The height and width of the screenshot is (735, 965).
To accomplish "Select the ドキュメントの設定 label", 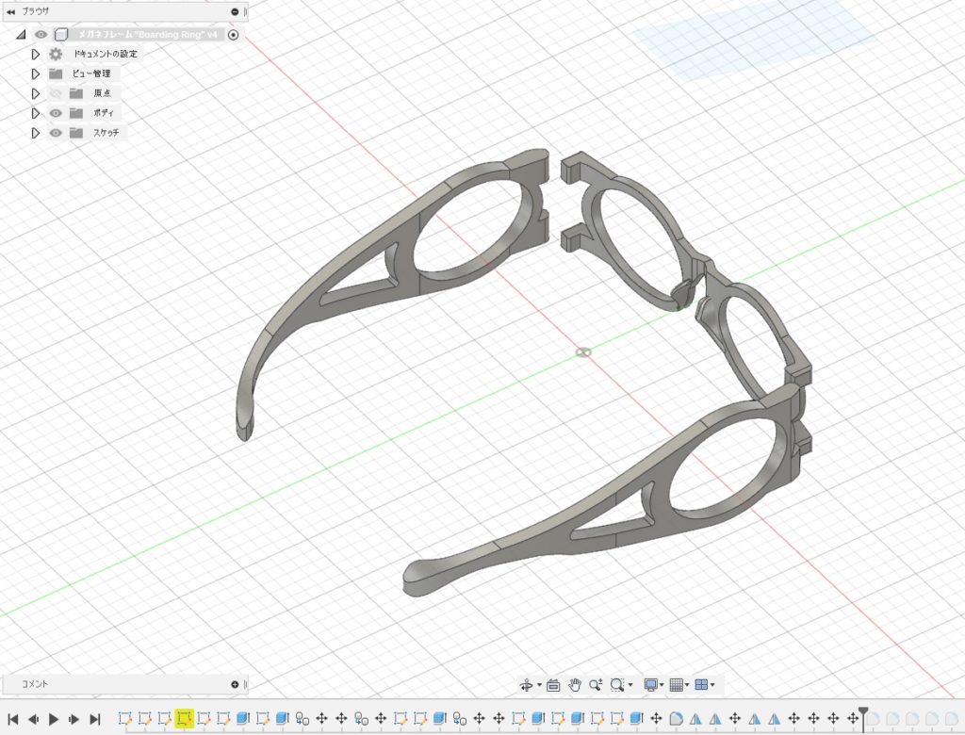I will pyautogui.click(x=106, y=54).
